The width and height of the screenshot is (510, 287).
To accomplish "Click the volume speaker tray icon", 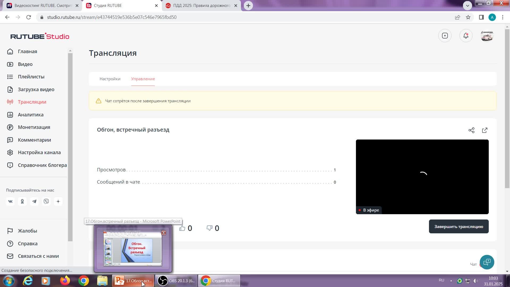I will (x=476, y=281).
